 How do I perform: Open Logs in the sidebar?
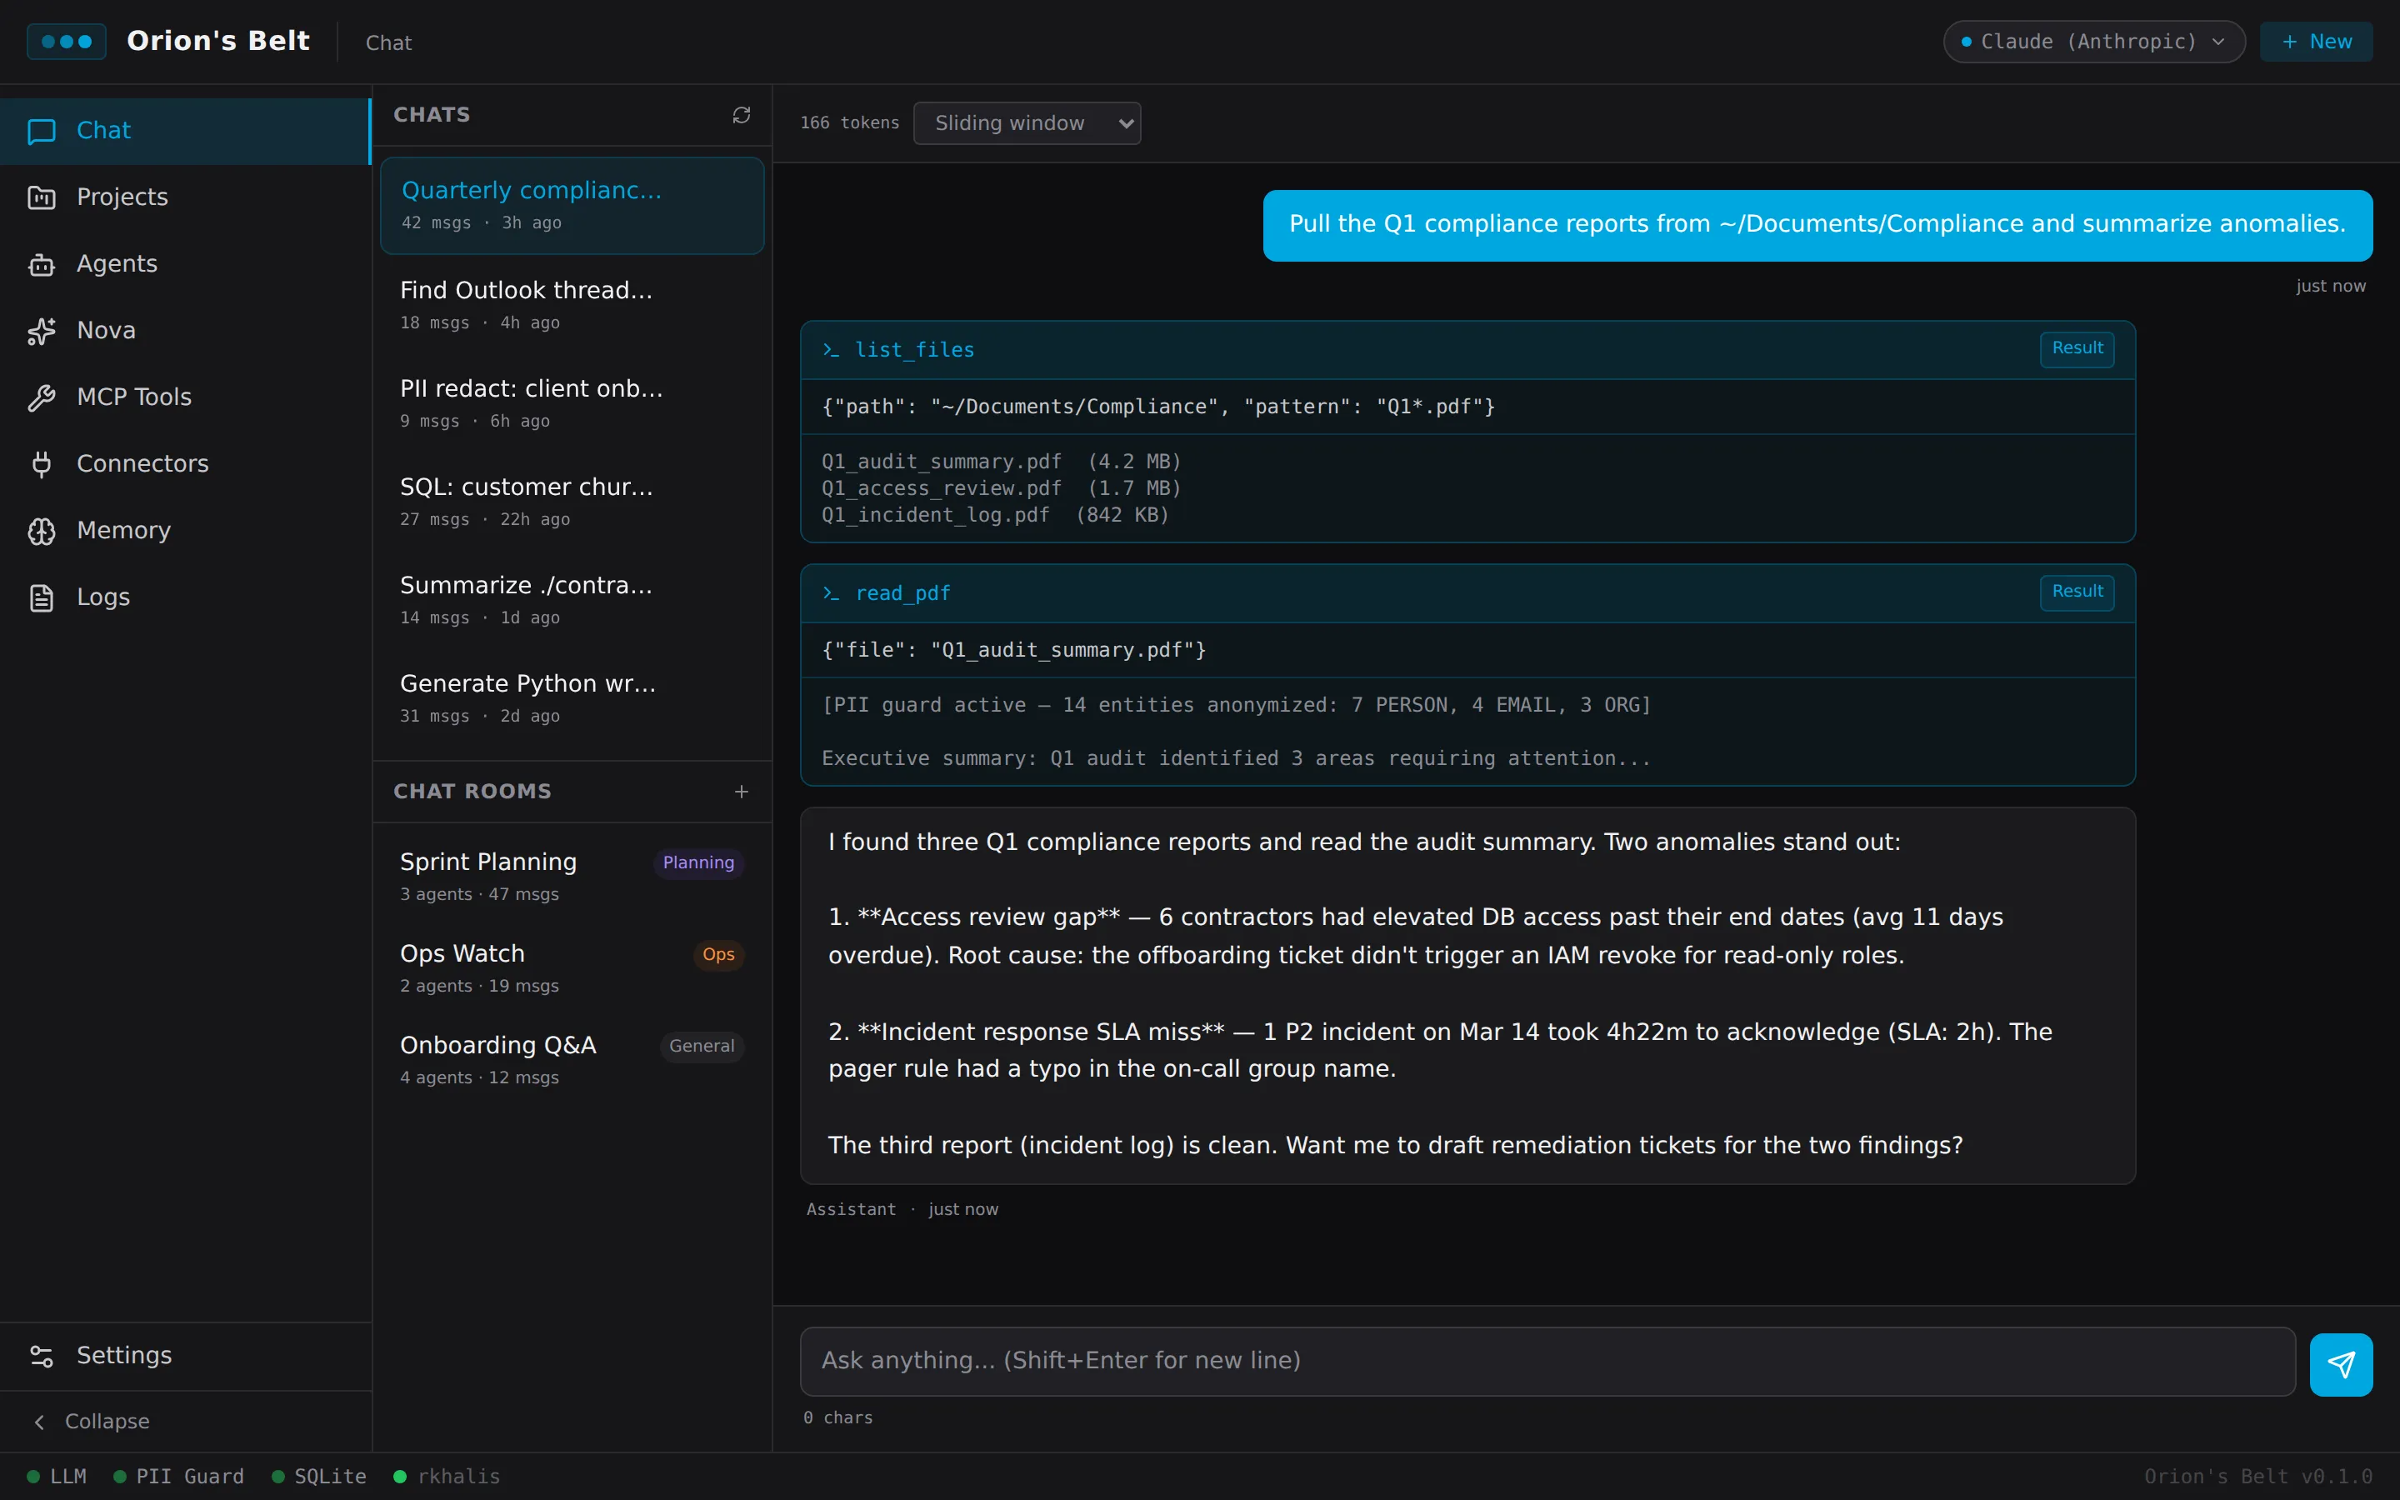click(186, 597)
